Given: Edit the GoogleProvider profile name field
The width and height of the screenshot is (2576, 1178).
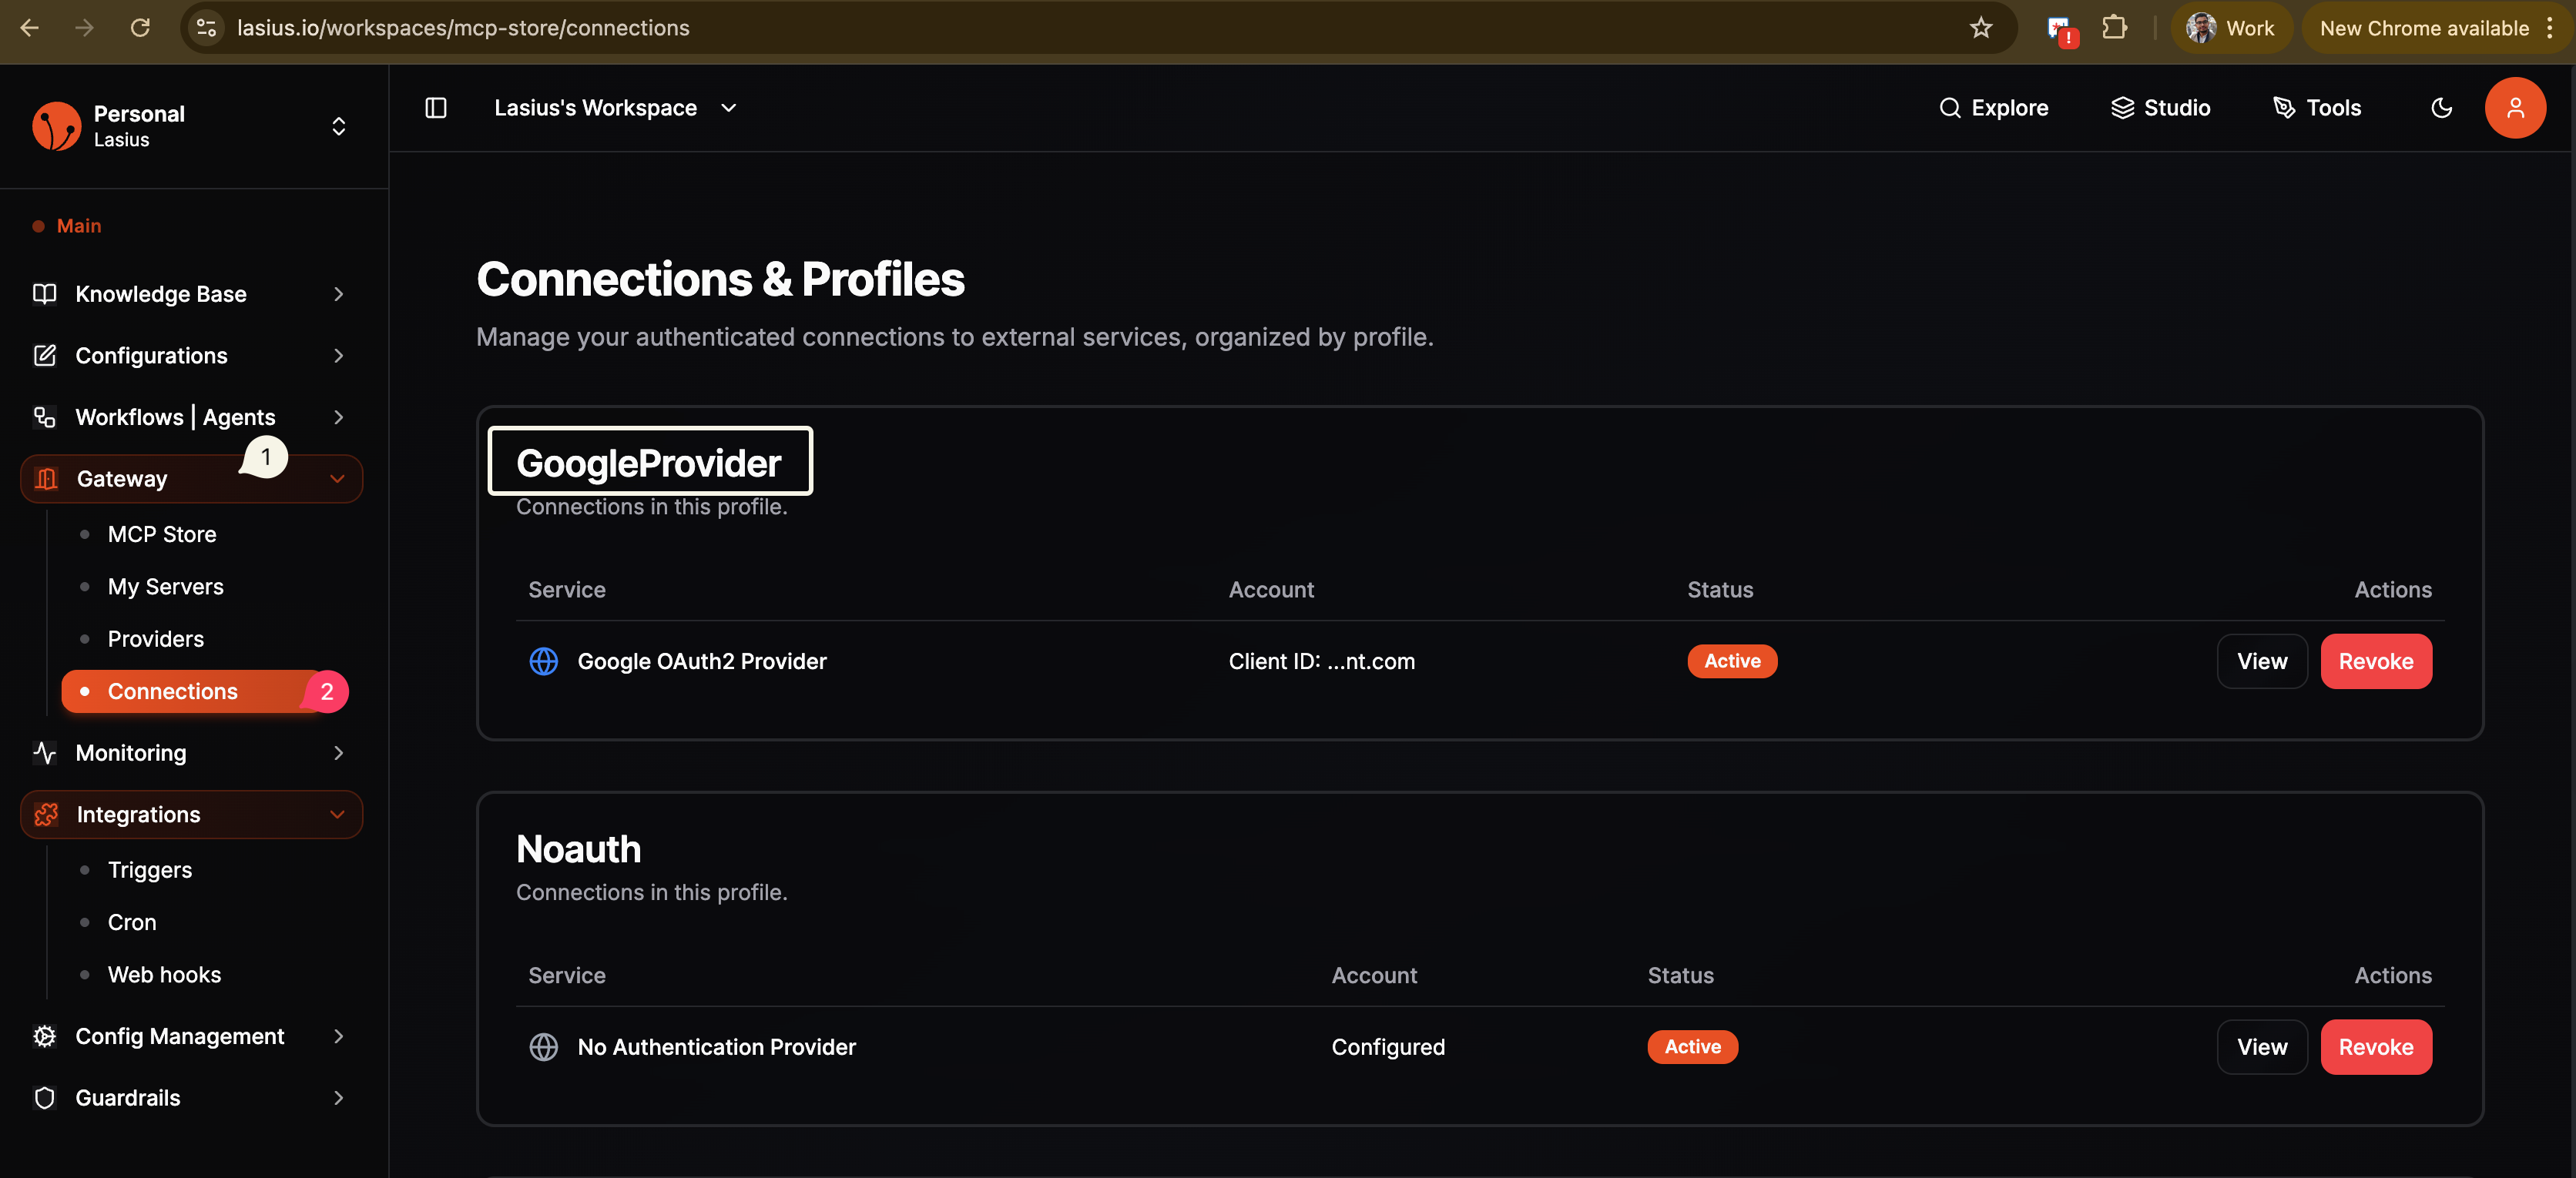Looking at the screenshot, I should pyautogui.click(x=649, y=462).
